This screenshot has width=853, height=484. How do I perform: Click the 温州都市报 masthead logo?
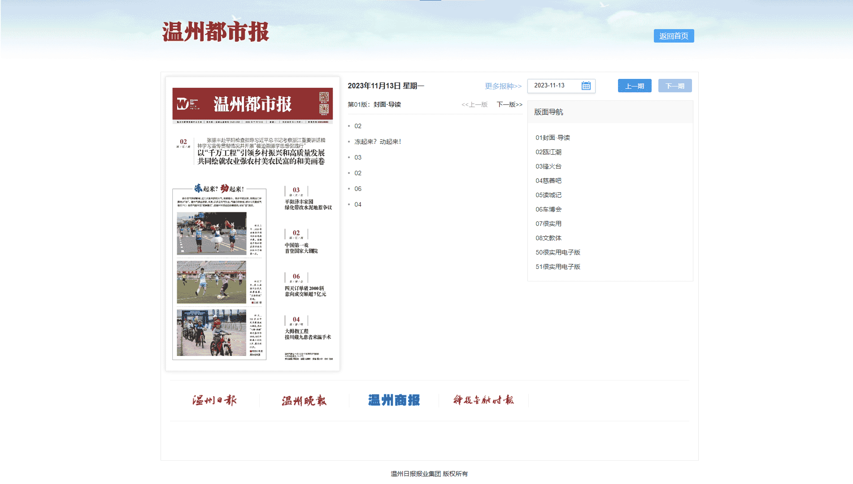point(215,32)
